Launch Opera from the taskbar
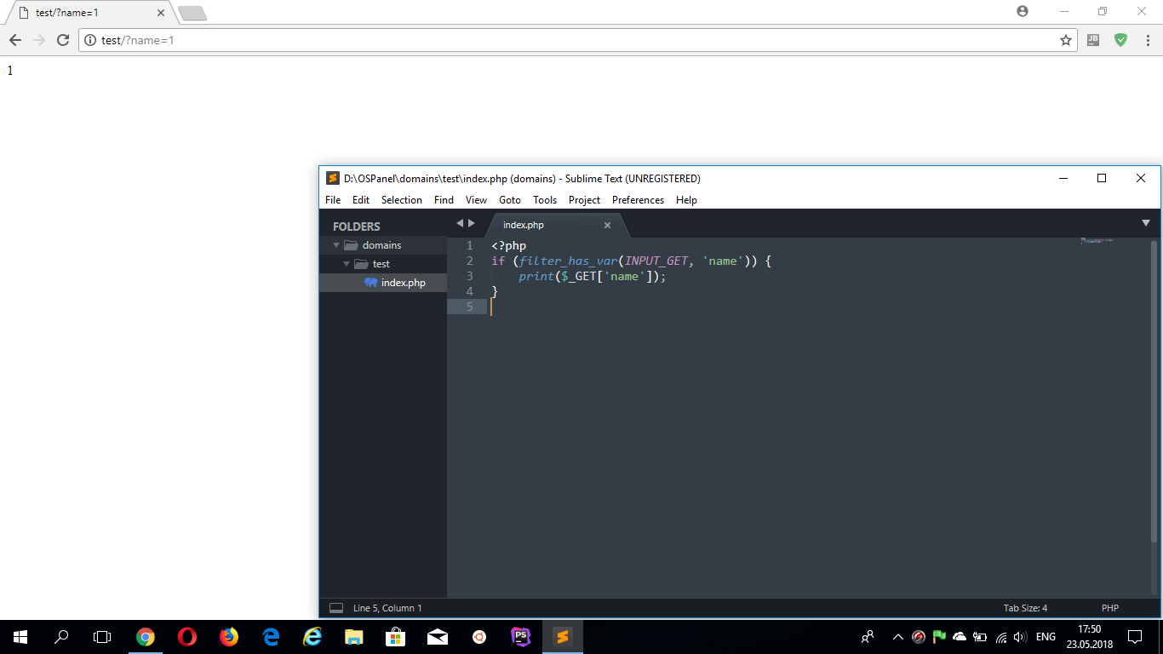 click(x=187, y=636)
